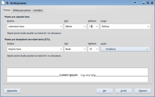This screenshot has width=155, height=97.
Task: Switch to the Efekty pro písmo tab
Action: coord(22,10)
